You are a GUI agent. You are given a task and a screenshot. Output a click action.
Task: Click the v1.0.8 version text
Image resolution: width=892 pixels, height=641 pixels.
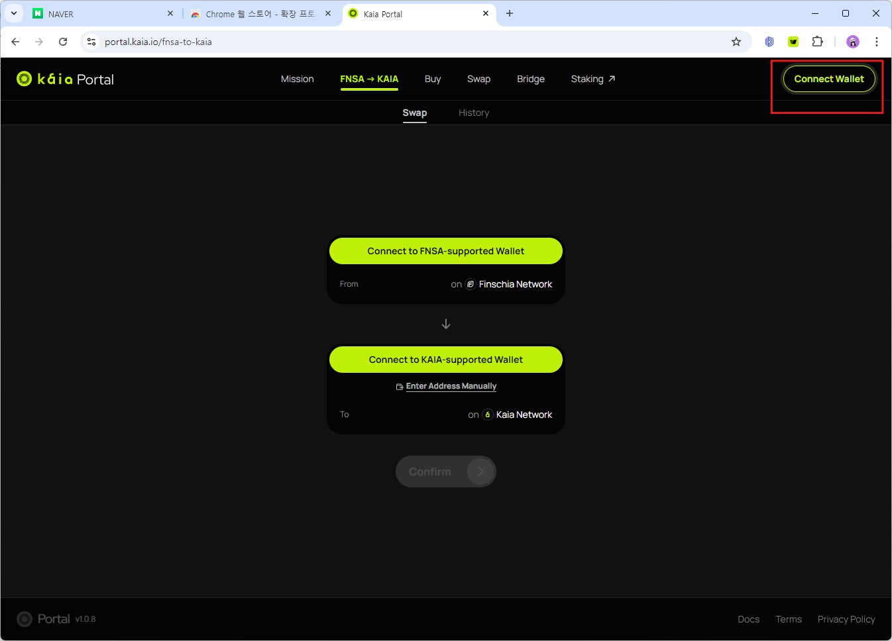(85, 619)
